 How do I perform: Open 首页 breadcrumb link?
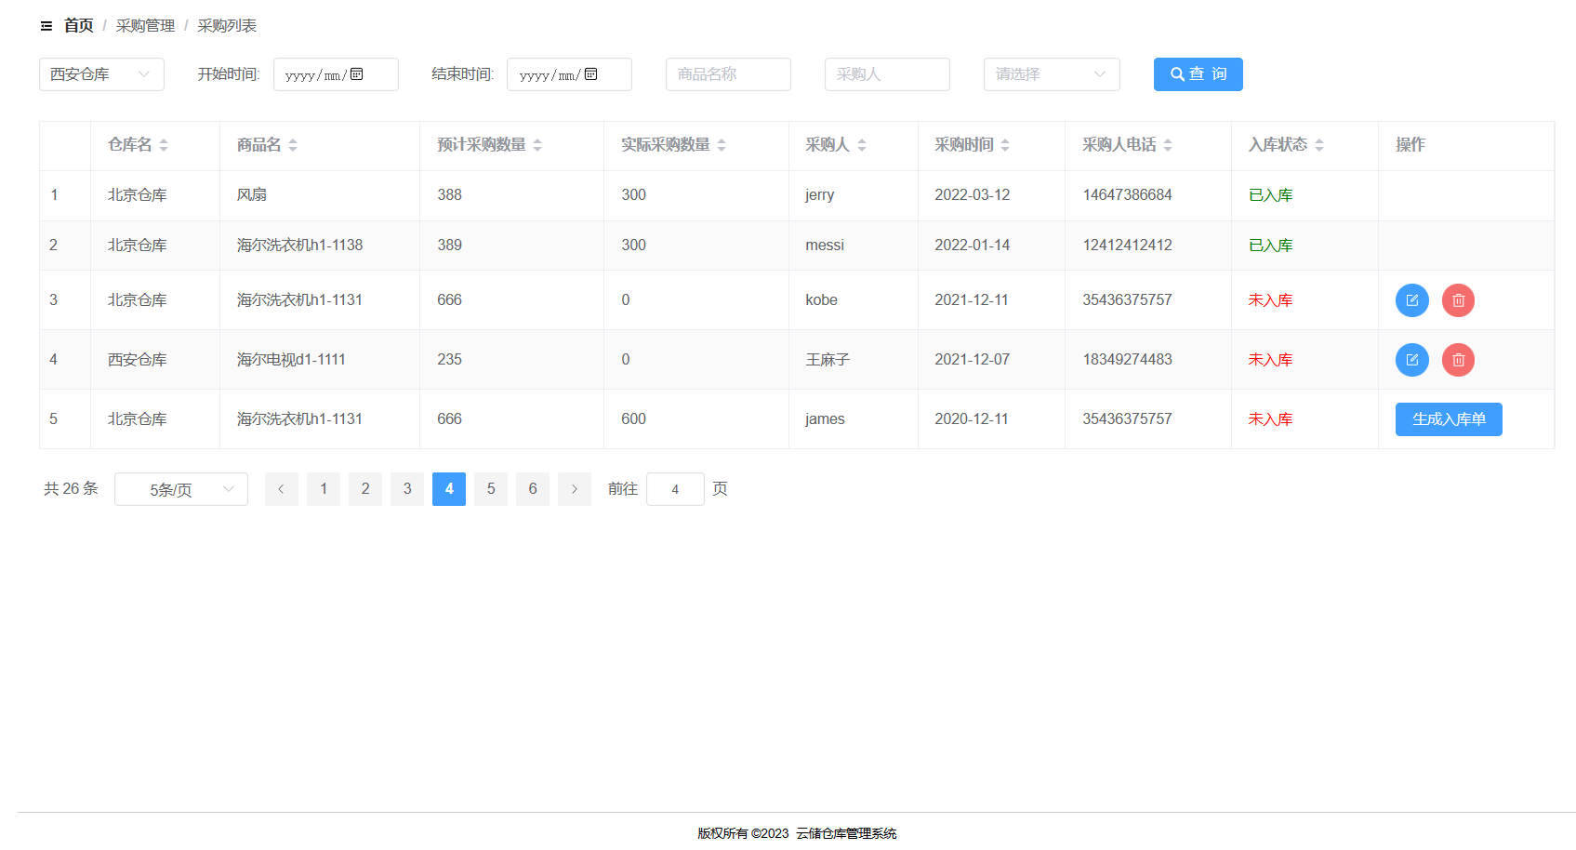(x=78, y=26)
